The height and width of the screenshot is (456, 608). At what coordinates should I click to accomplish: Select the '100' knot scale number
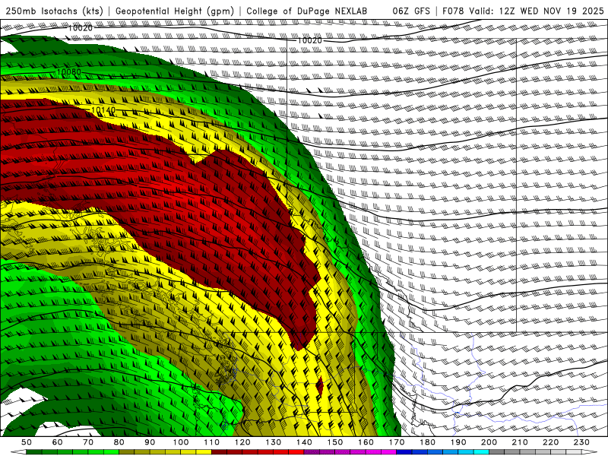point(181,442)
